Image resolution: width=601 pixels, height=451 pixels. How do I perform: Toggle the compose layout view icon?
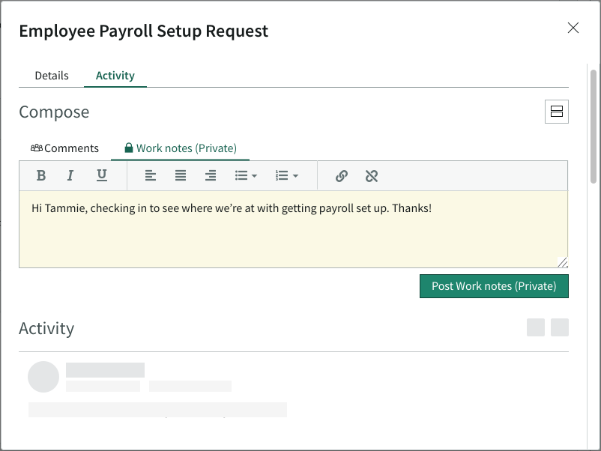coord(557,112)
